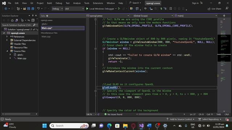Open Microsoft Edge from taskbar
Screen dimensions: 232x130
pos(109,126)
